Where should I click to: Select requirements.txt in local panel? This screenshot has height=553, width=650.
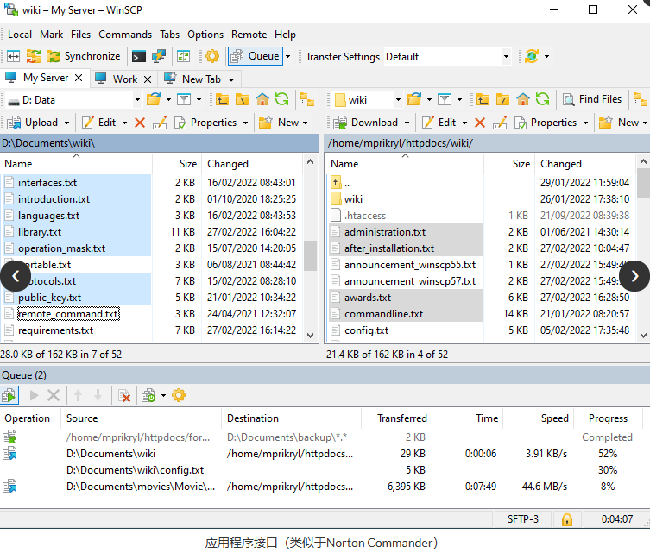[55, 330]
